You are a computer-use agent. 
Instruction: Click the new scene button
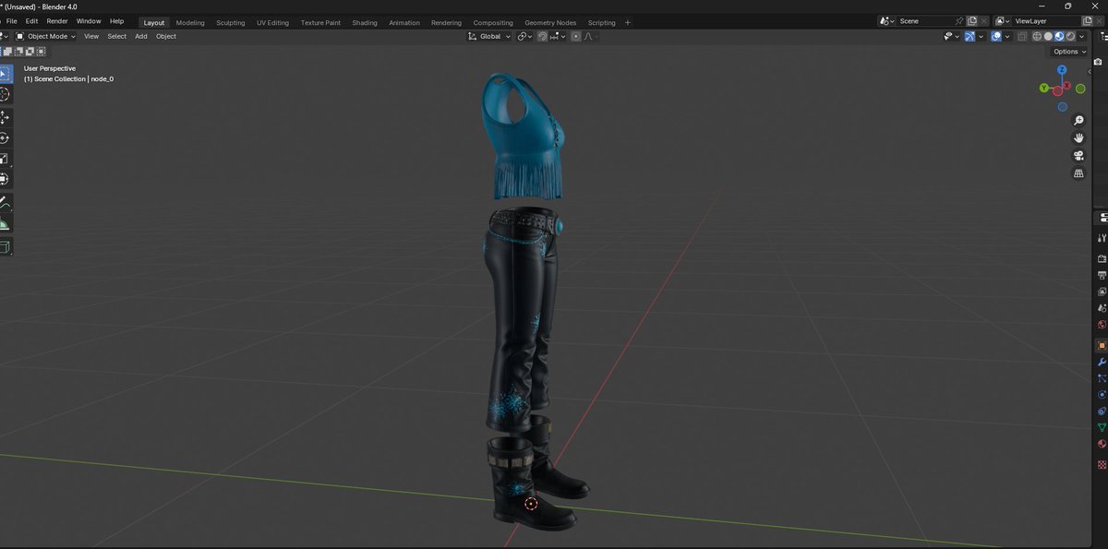coord(972,20)
